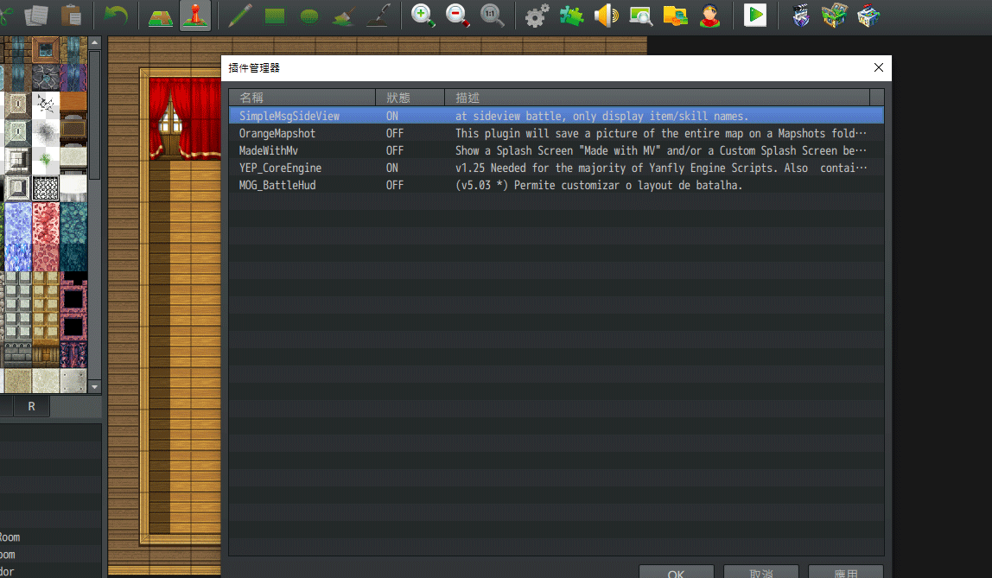Open the Character Generator icon

click(709, 16)
